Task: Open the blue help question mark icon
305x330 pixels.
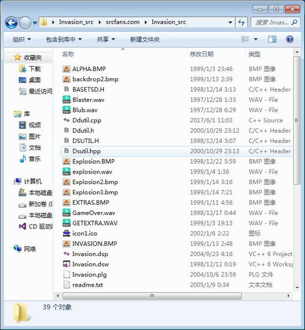Action: click(290, 39)
